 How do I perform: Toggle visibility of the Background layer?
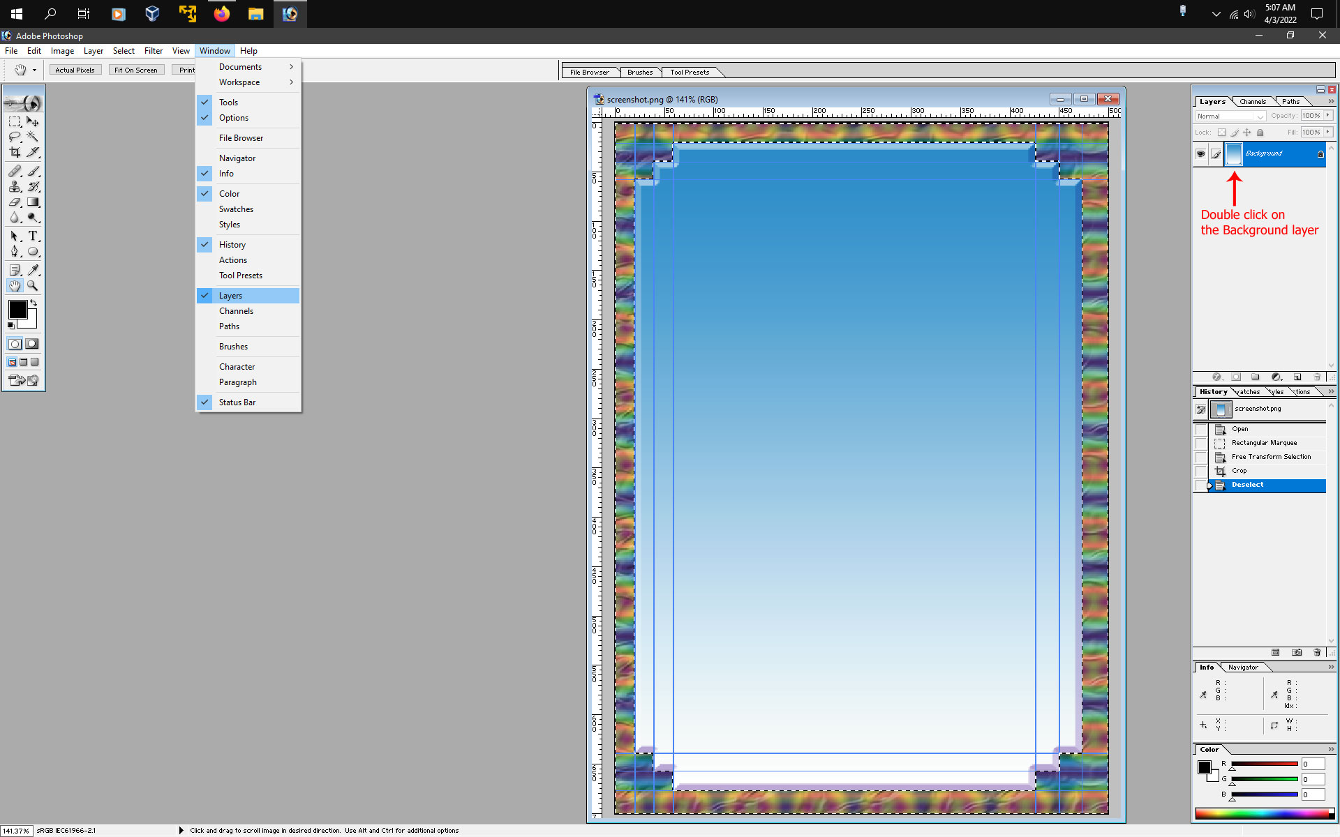point(1202,154)
